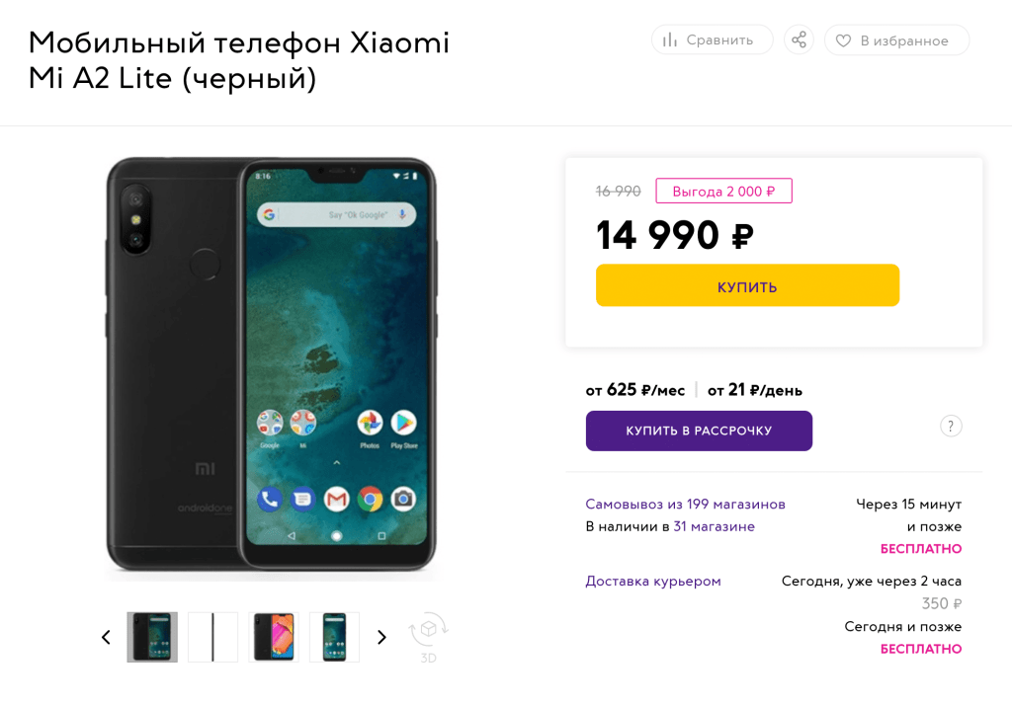Open the 31 магазине availability link
Viewport: 1012px width, 706px height.
[x=714, y=526]
